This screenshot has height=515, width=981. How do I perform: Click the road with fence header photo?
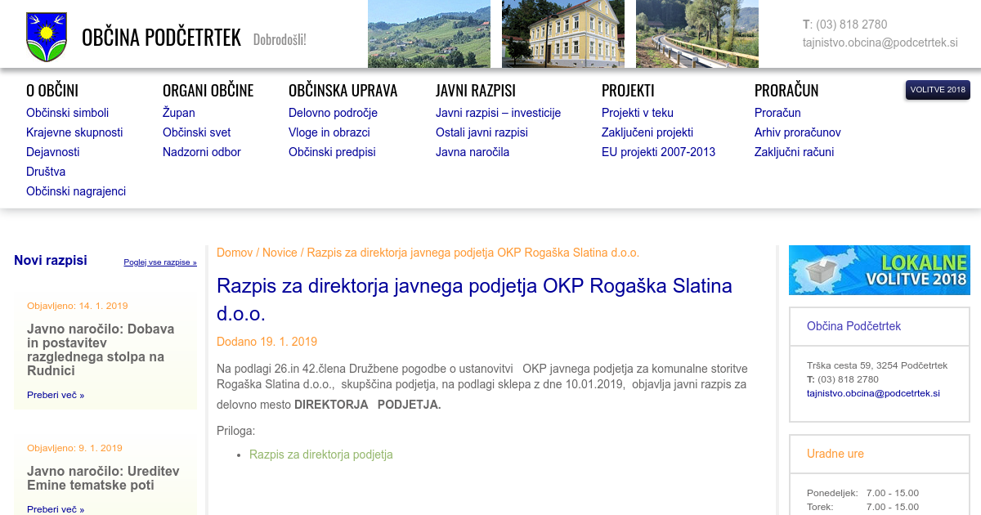click(x=697, y=34)
